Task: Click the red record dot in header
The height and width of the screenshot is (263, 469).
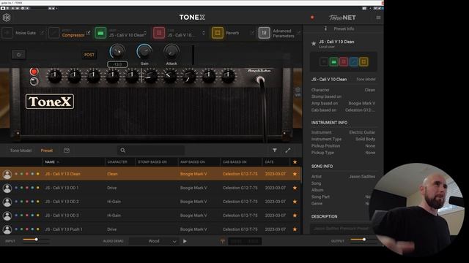Action: coord(312,18)
